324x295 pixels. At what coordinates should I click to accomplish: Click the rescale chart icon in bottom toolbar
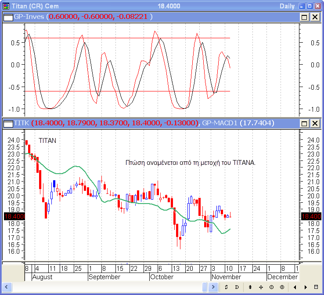226,287
